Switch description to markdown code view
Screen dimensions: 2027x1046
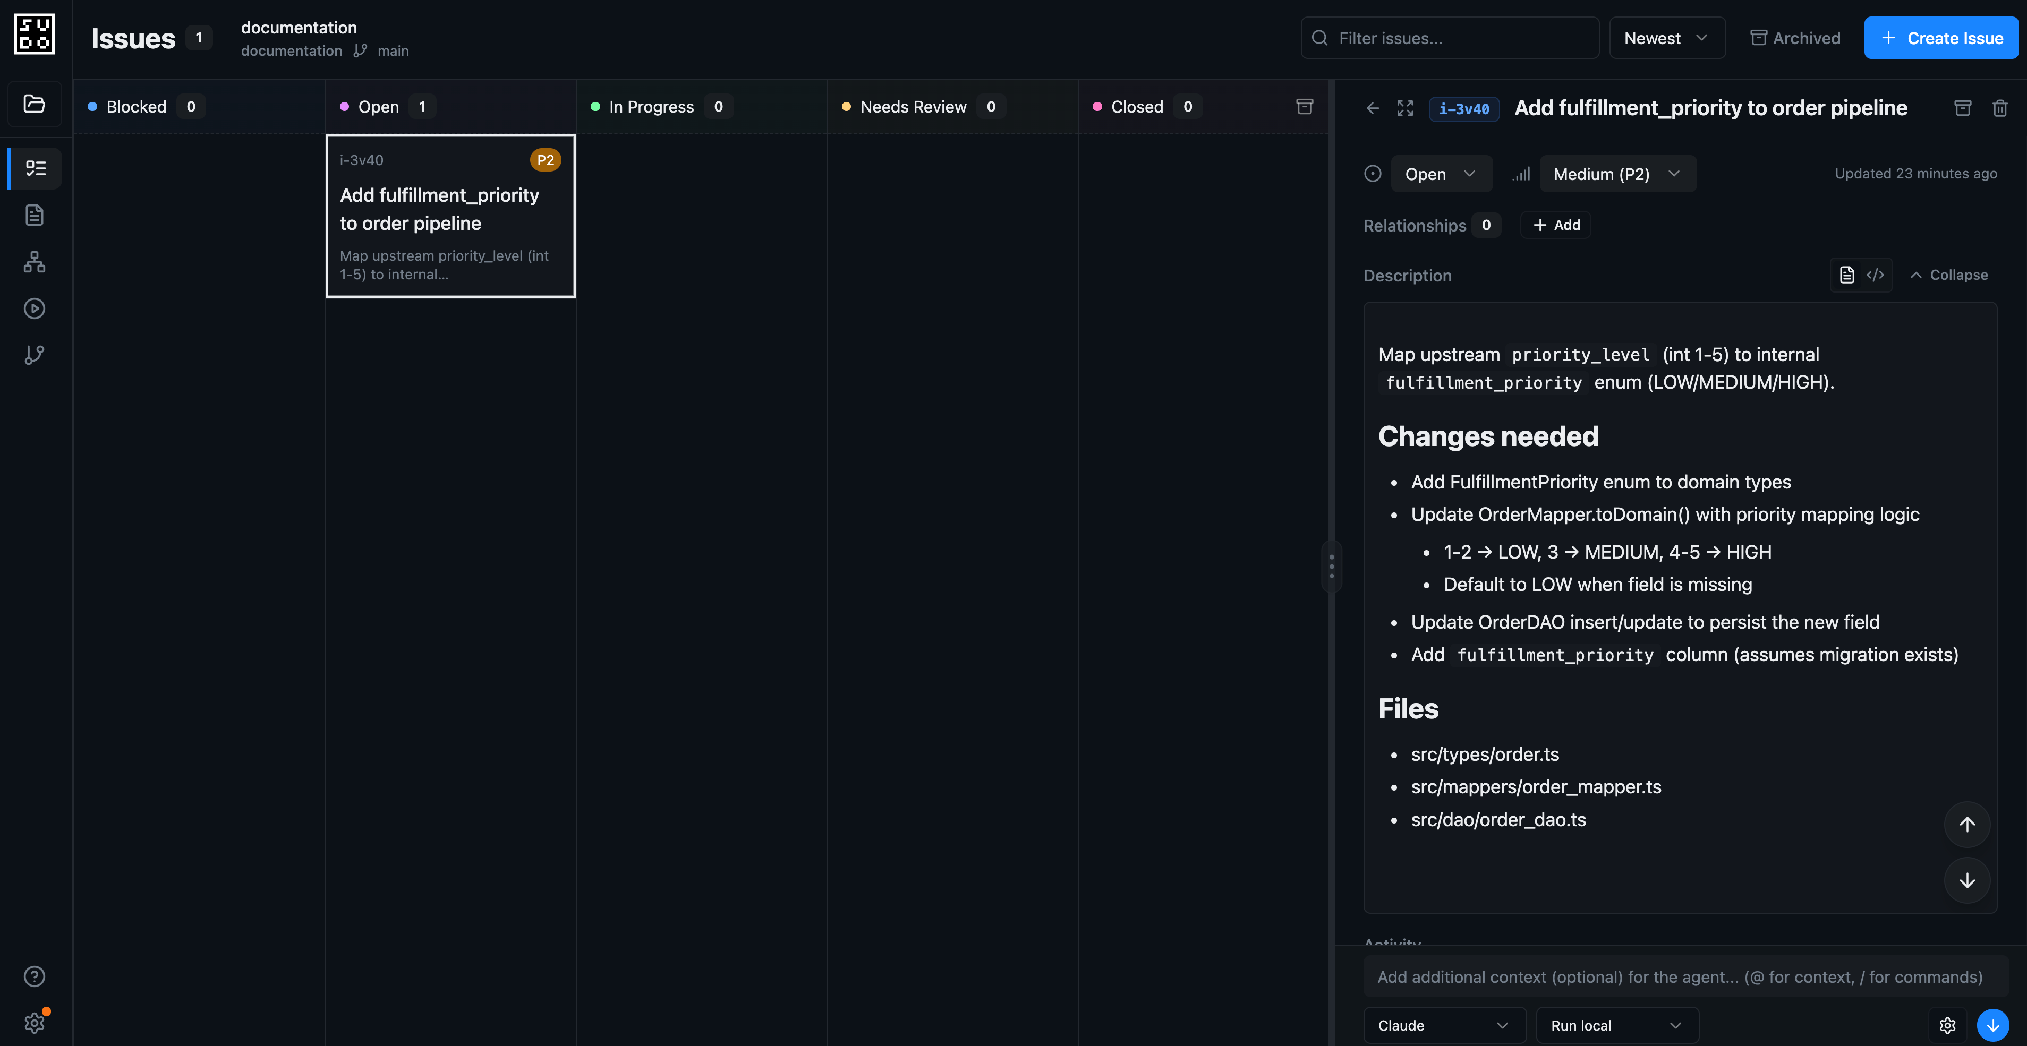(1875, 275)
